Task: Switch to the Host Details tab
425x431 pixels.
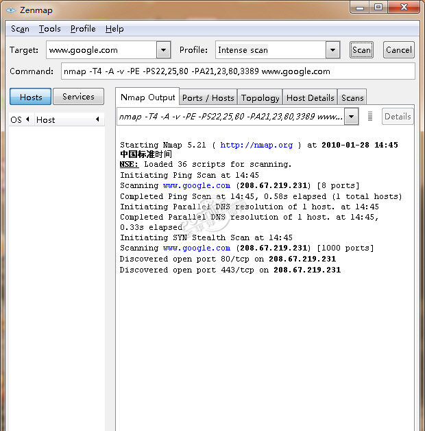Action: (x=310, y=98)
